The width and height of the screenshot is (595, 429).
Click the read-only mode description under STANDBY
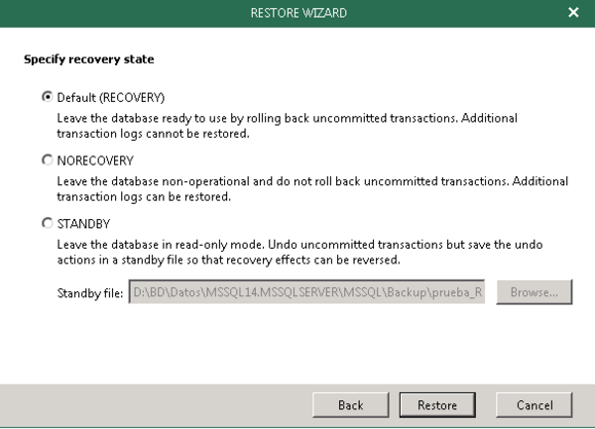[297, 251]
